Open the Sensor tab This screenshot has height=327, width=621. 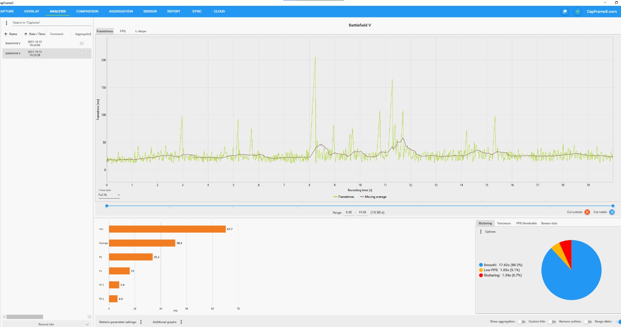point(150,12)
